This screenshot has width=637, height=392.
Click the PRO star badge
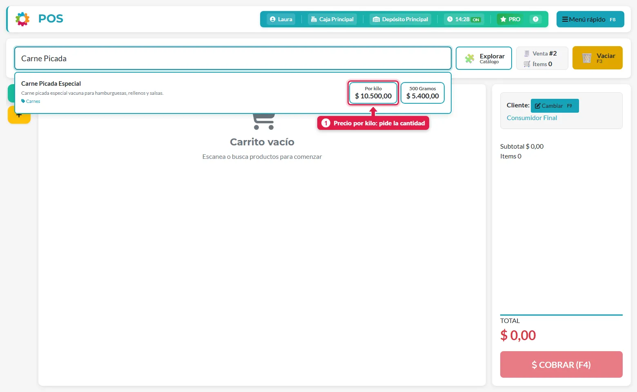click(510, 19)
